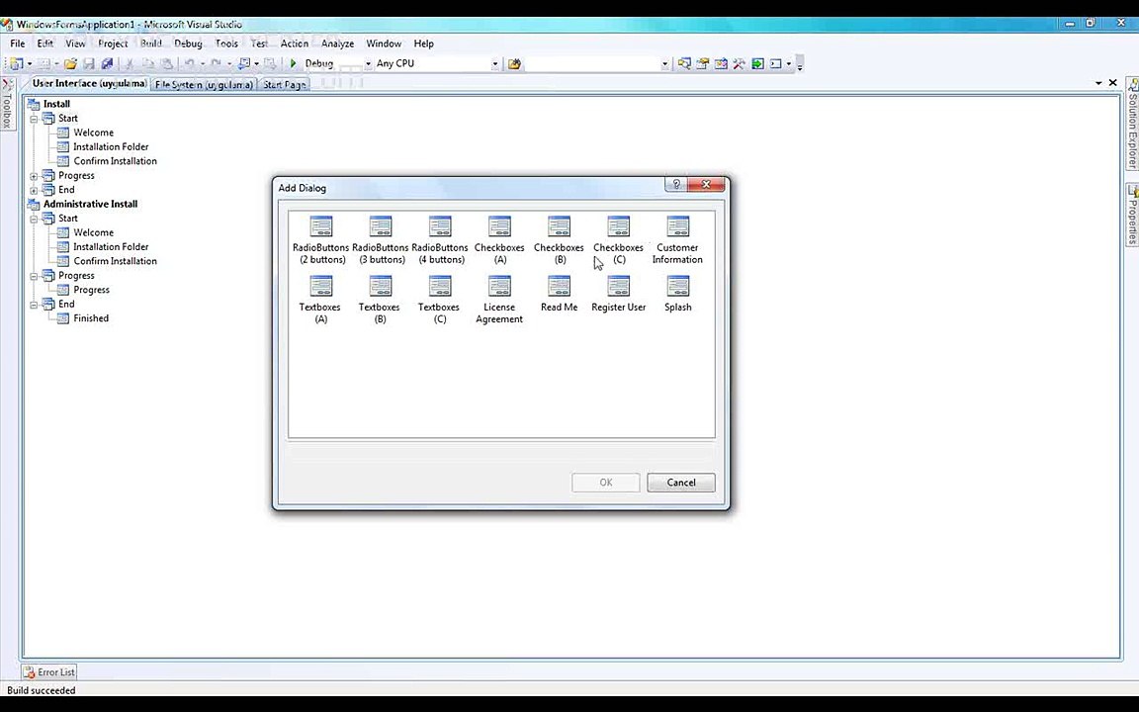Open the Debug configuration dropdown
This screenshot has width=1139, height=712.
pyautogui.click(x=368, y=64)
